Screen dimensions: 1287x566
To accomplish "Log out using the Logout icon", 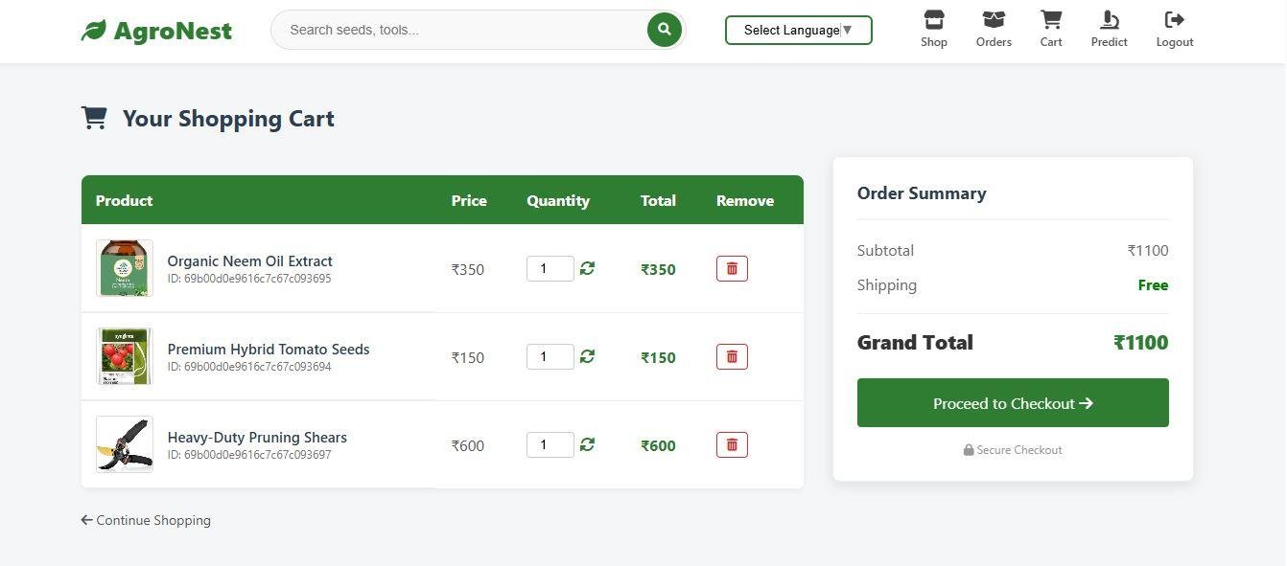I will pyautogui.click(x=1174, y=29).
